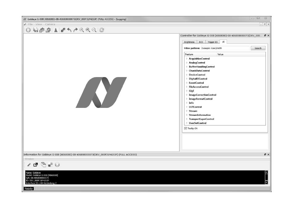Screen dimensions: 293x205
Task: Click the log scrollbar up arrow
Action: (x=266, y=172)
